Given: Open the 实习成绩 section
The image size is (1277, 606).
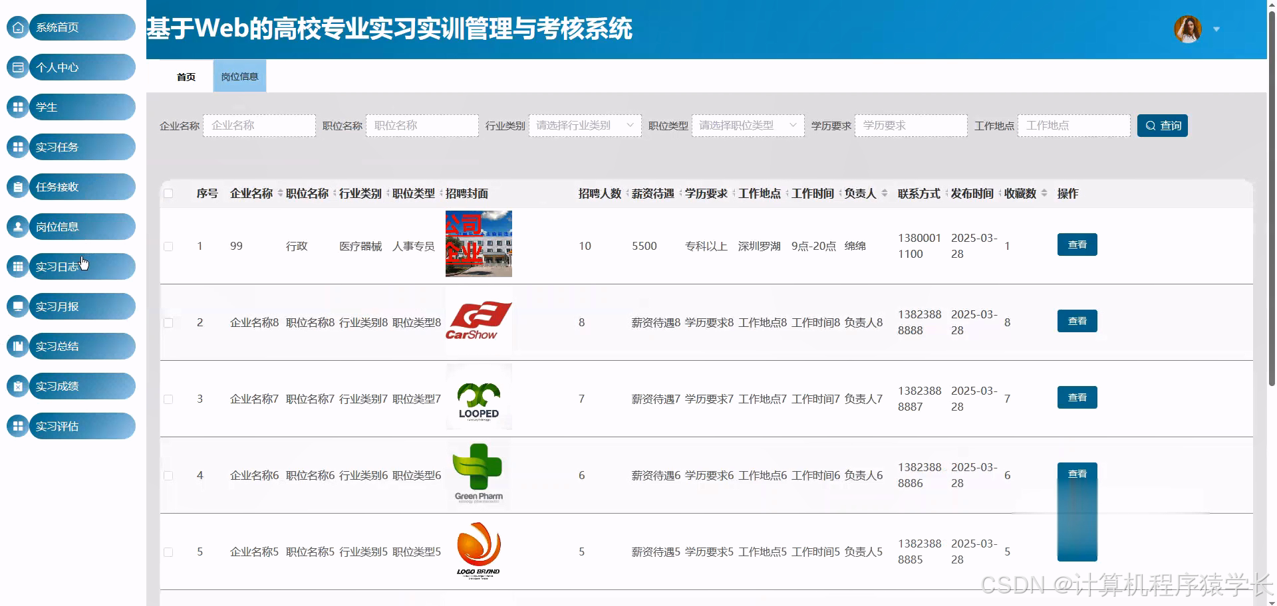Looking at the screenshot, I should [70, 386].
